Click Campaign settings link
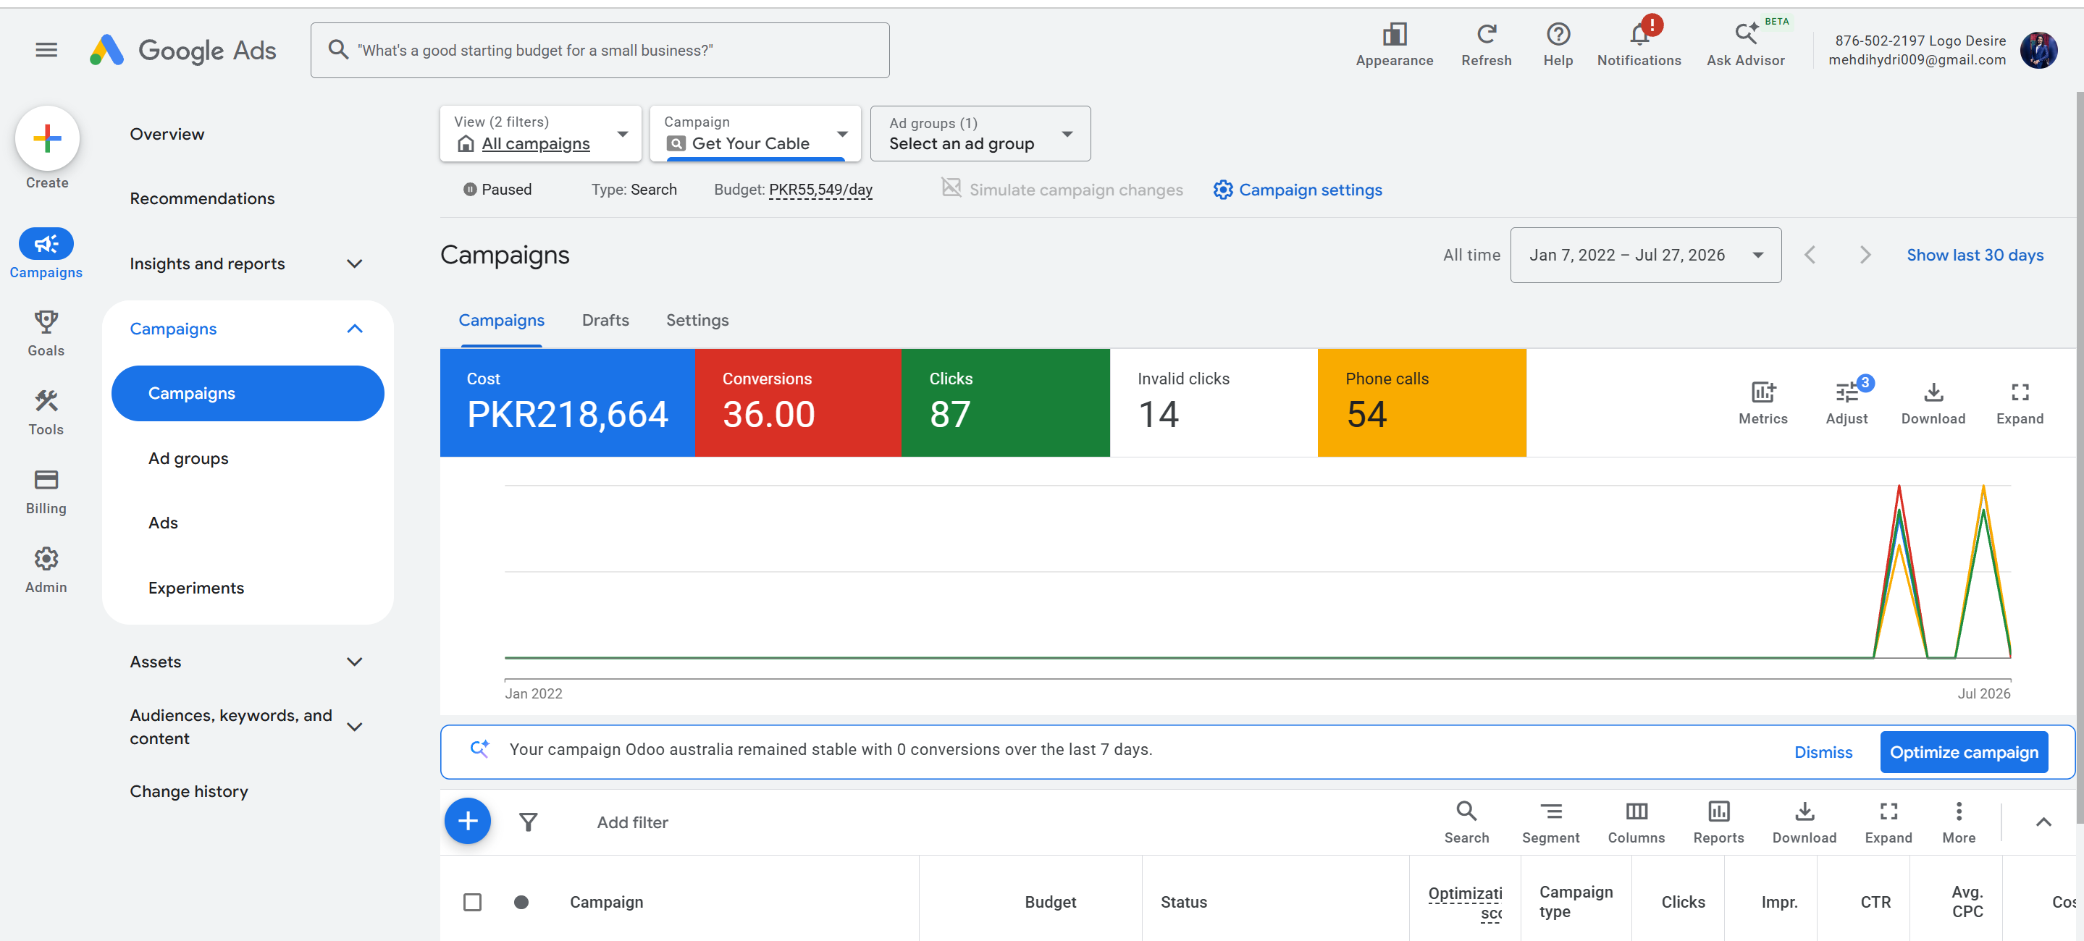This screenshot has height=941, width=2084. click(1298, 189)
